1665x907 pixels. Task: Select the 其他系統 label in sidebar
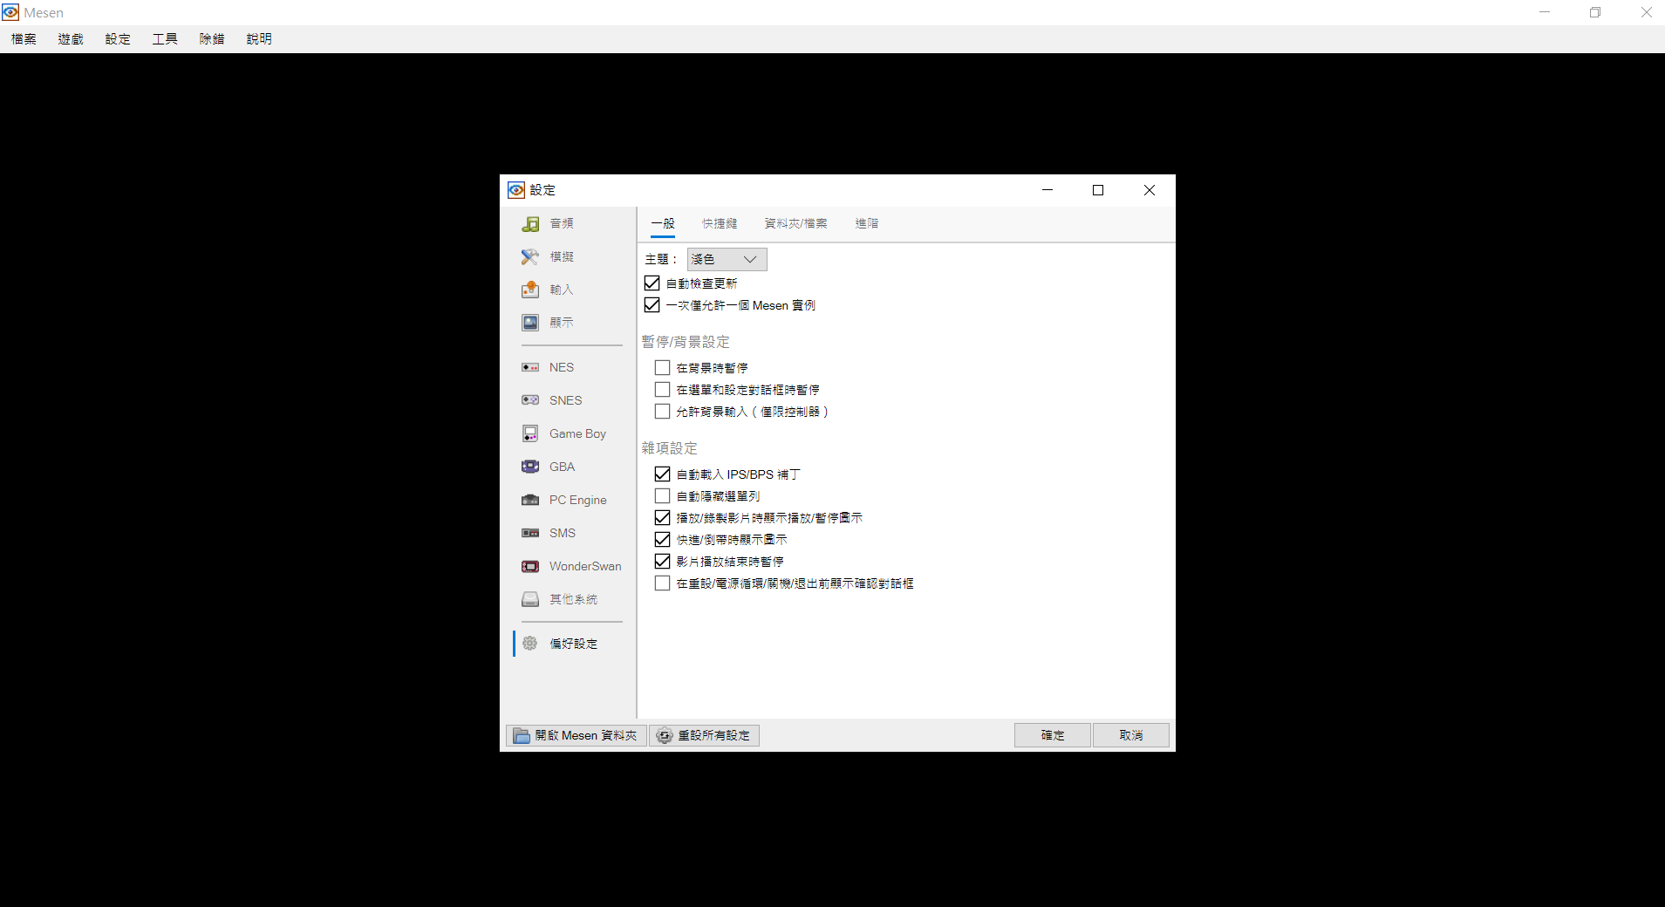[574, 599]
